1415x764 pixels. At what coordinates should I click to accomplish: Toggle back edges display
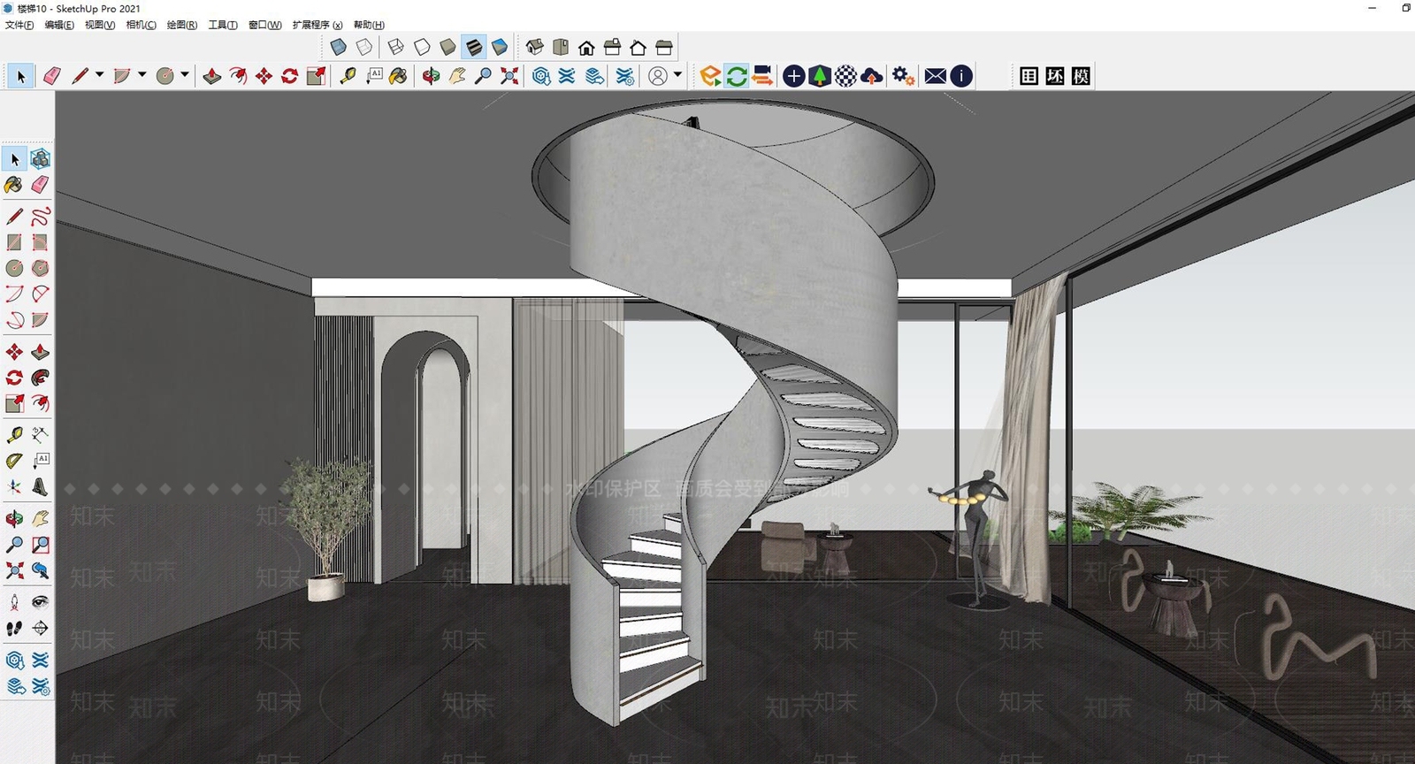pos(363,47)
